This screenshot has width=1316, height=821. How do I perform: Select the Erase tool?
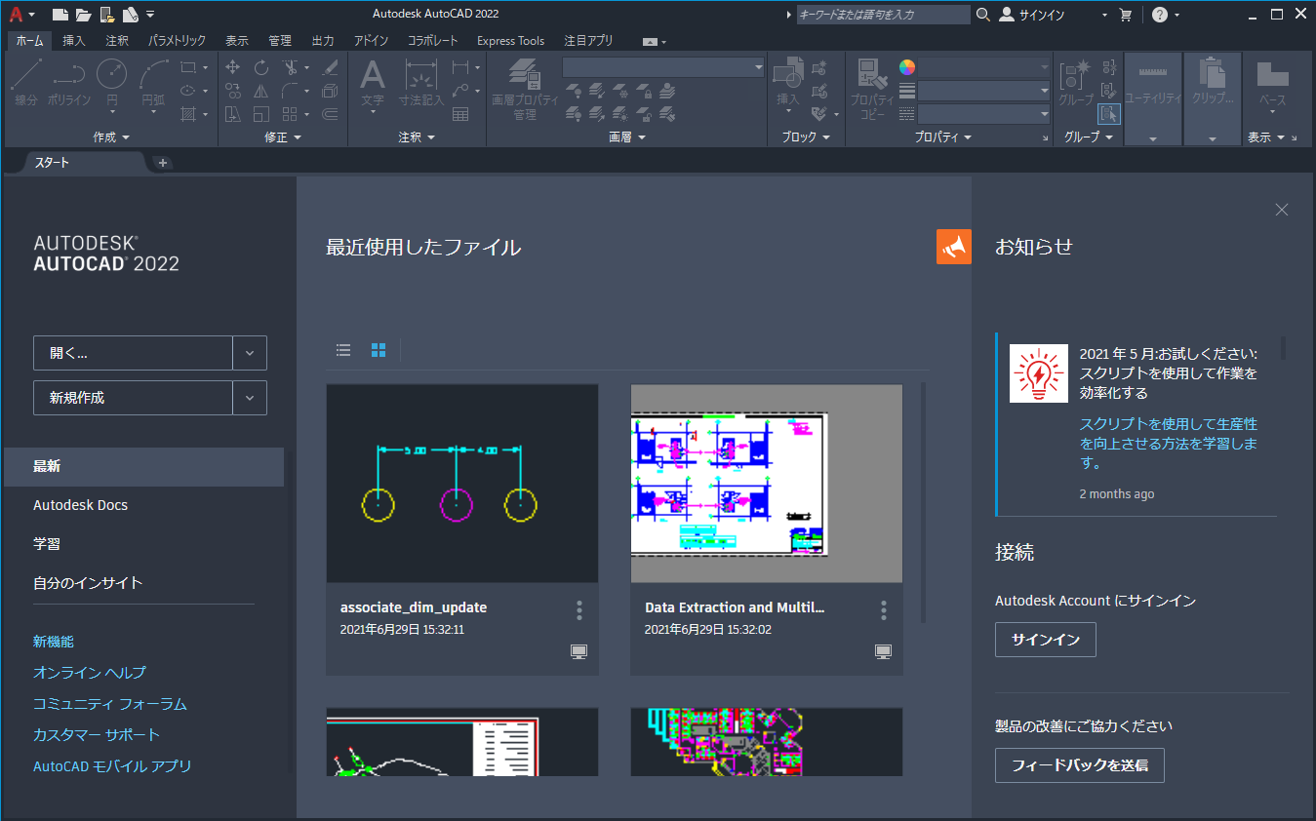(330, 67)
